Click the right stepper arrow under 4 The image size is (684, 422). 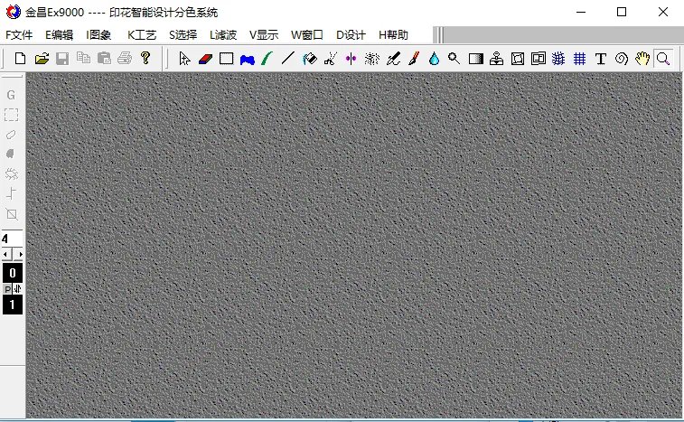(x=20, y=255)
